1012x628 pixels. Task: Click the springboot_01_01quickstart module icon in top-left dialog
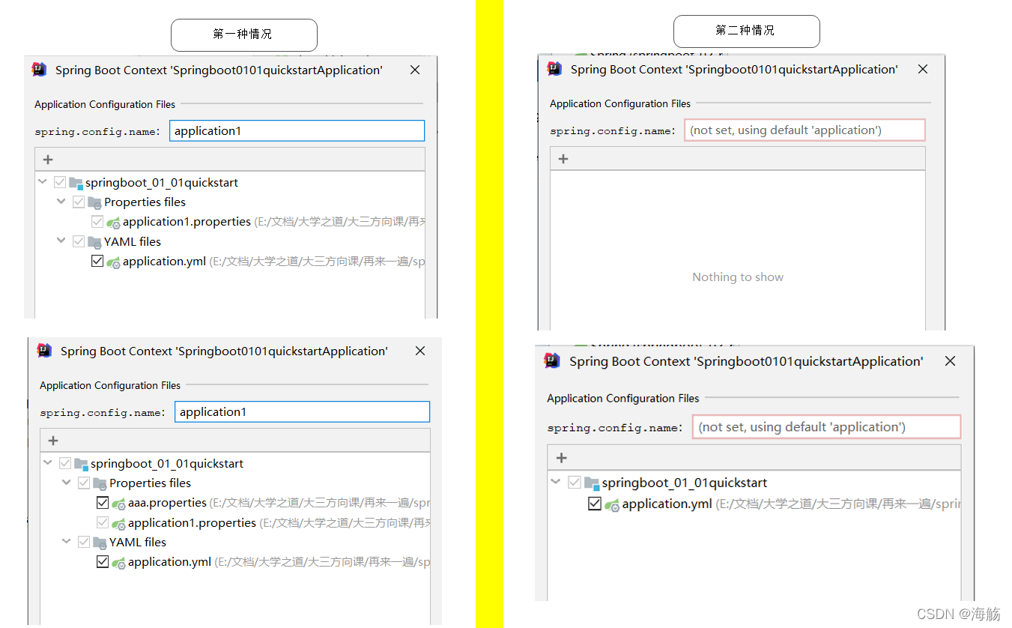[x=76, y=183]
